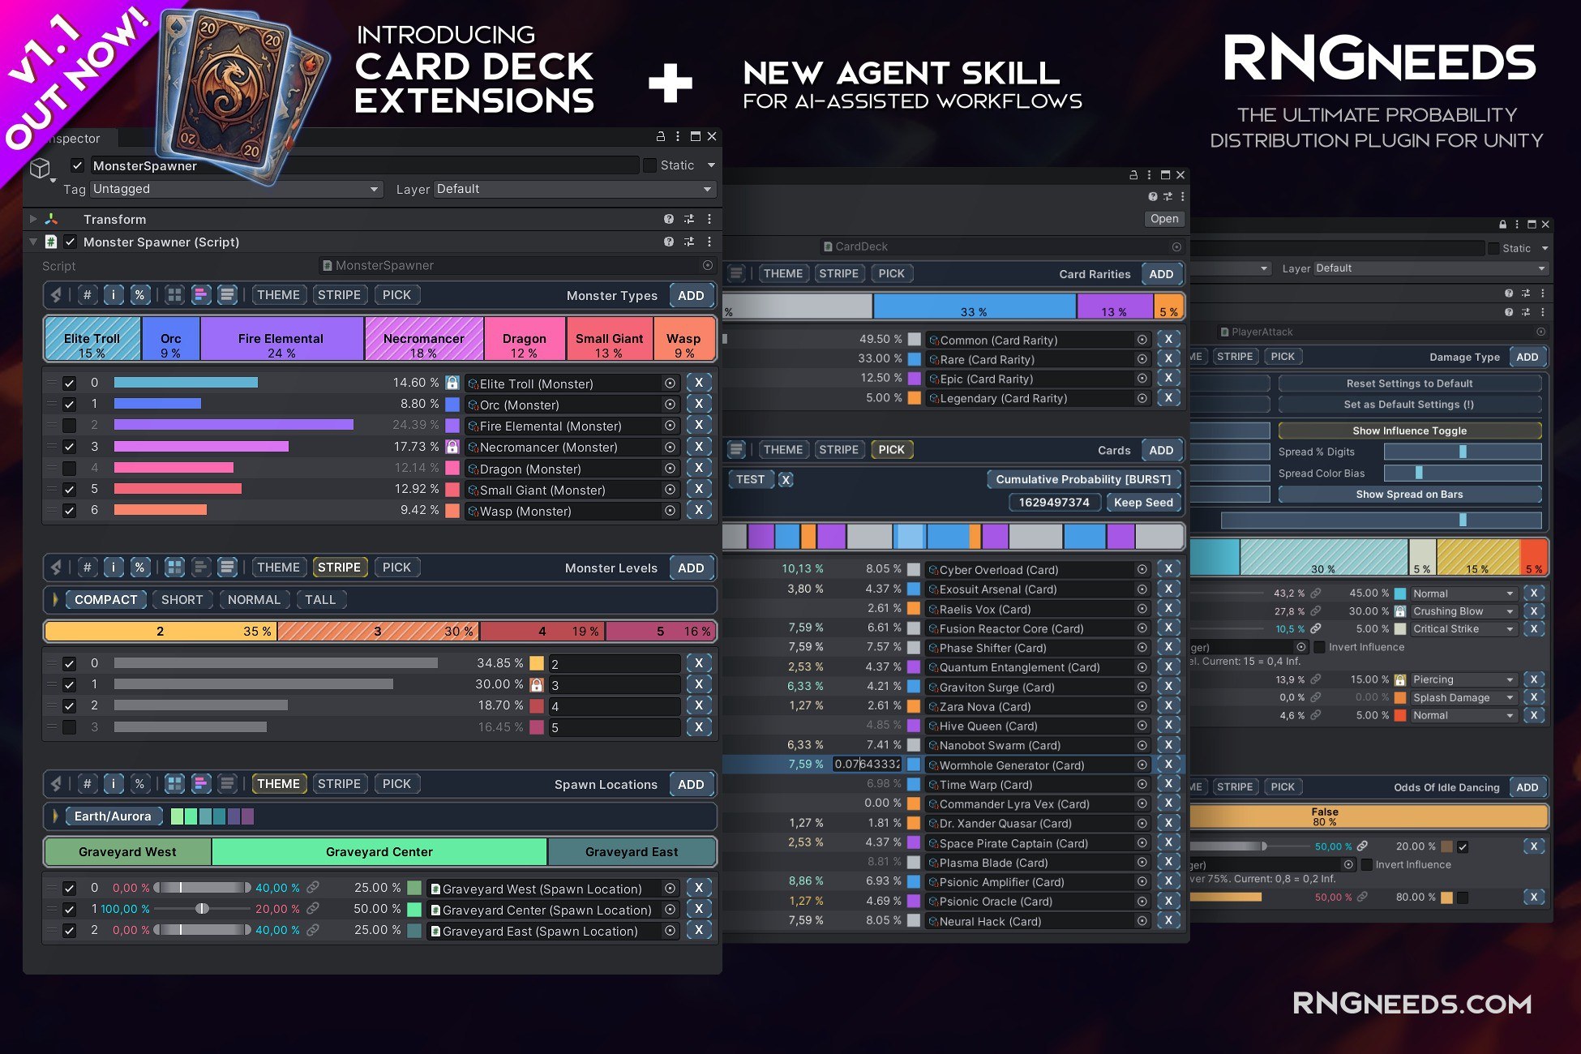Toggle the # index icon in Monster Types toolbar
This screenshot has height=1054, width=1581.
pos(87,295)
